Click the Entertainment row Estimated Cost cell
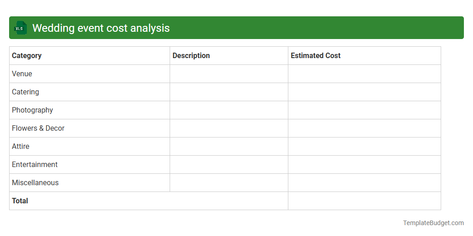473x236 pixels. (x=364, y=165)
